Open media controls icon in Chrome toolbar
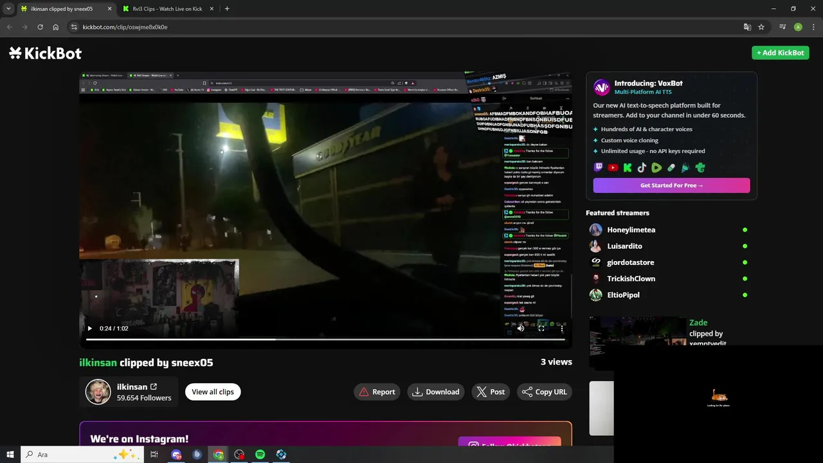823x463 pixels. click(782, 27)
